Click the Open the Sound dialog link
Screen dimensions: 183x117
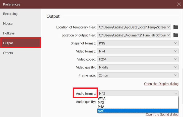pos(162,114)
